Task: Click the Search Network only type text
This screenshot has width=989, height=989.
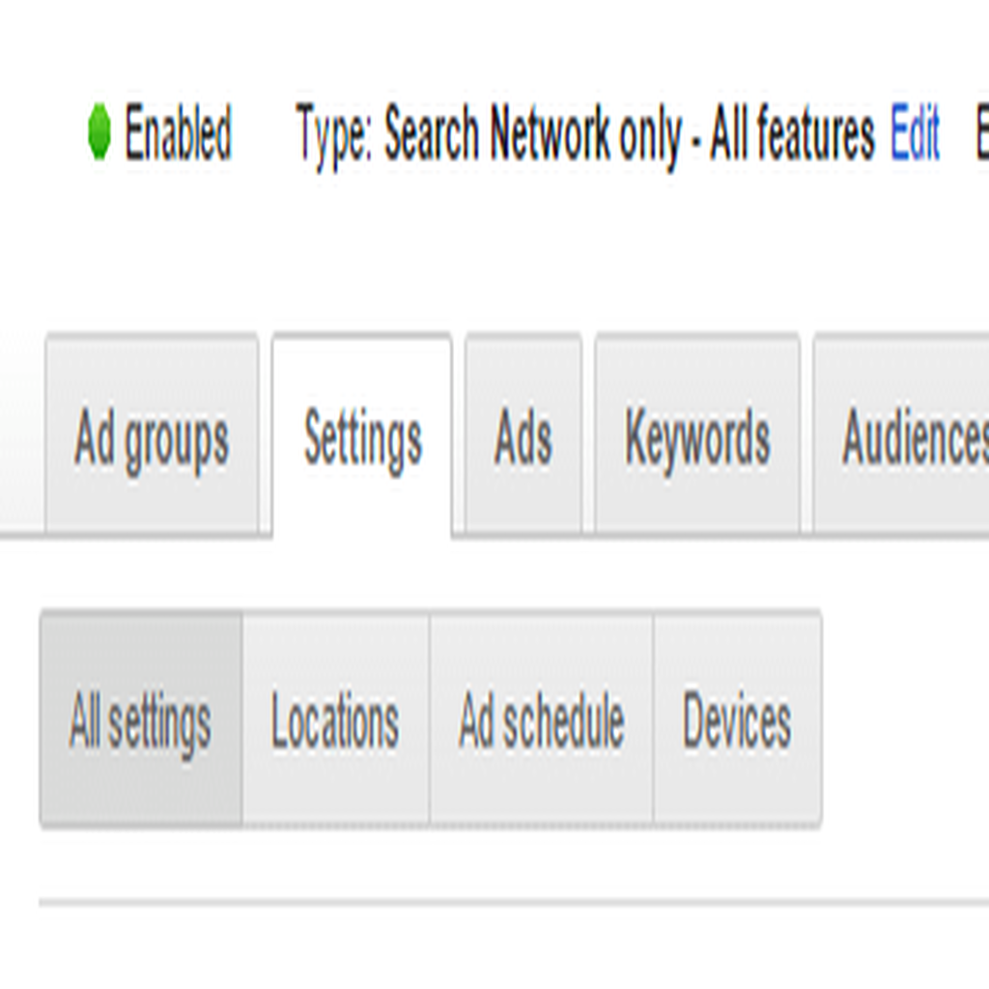Action: tap(533, 133)
